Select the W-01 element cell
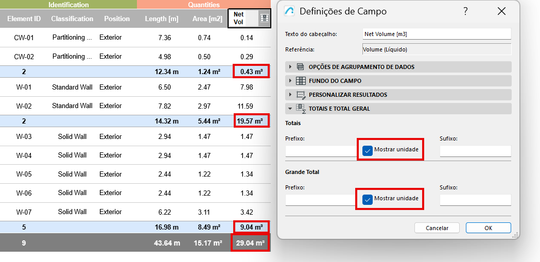 pyautogui.click(x=24, y=88)
